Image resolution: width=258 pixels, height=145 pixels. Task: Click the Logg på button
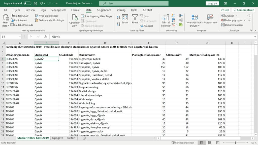(x=212, y=3)
